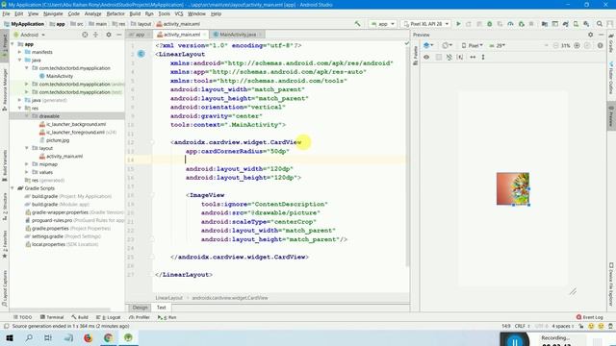Hide the Preview panel with minimize icon
This screenshot has width=616, height=346.
tap(601, 35)
